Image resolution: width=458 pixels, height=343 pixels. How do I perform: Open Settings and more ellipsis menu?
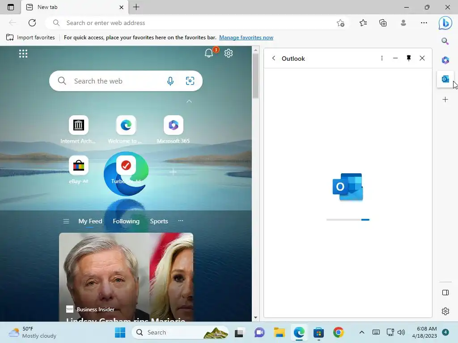[x=424, y=23]
